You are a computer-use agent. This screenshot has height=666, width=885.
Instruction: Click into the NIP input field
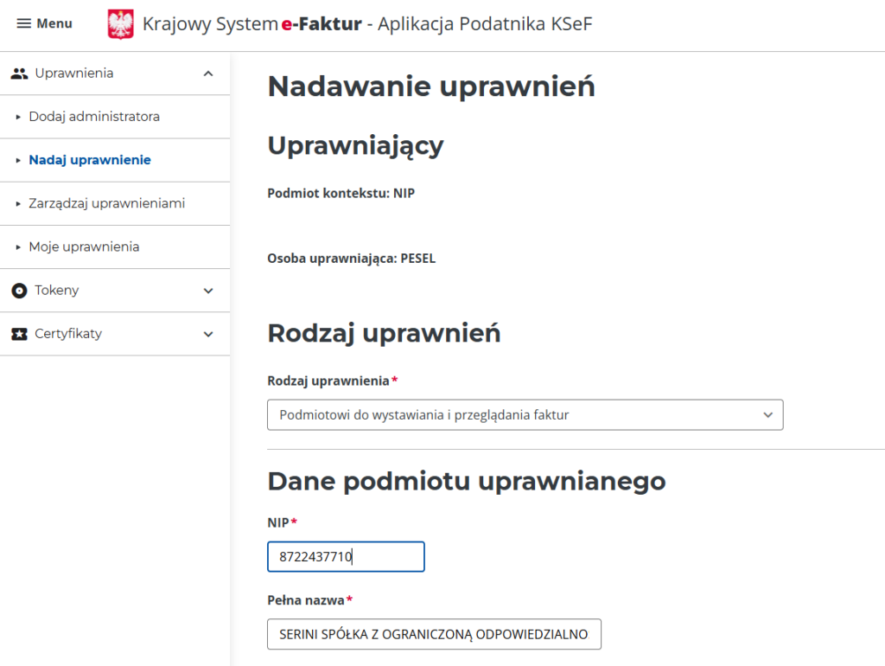(346, 557)
